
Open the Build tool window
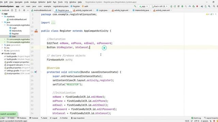(x=44, y=118)
